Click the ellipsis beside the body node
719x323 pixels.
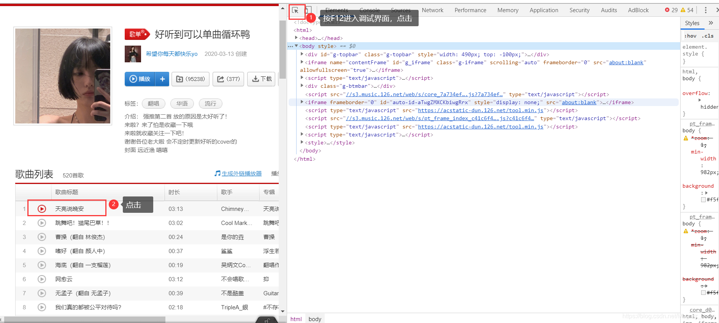tap(290, 46)
